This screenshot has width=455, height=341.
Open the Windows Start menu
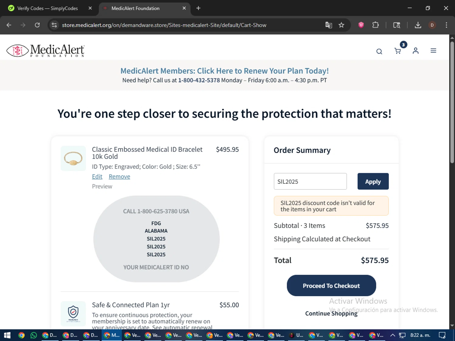coord(7,335)
